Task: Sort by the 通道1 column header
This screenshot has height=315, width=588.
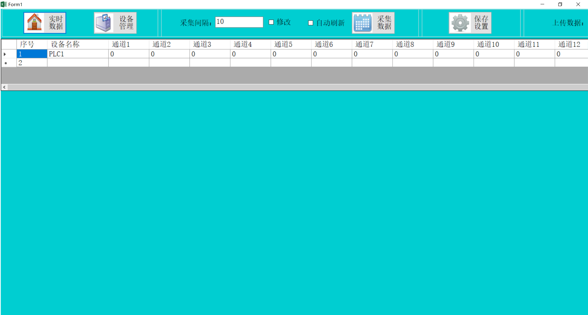Action: tap(129, 44)
